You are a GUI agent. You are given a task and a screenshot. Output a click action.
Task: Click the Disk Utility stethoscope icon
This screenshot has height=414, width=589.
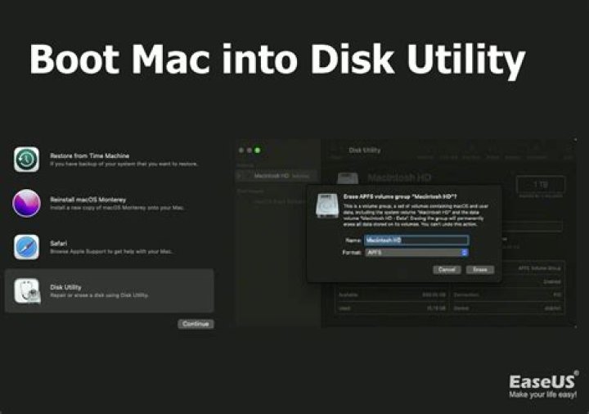[26, 290]
